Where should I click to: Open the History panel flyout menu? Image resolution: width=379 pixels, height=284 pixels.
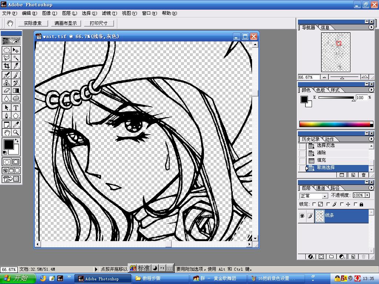[x=371, y=139]
